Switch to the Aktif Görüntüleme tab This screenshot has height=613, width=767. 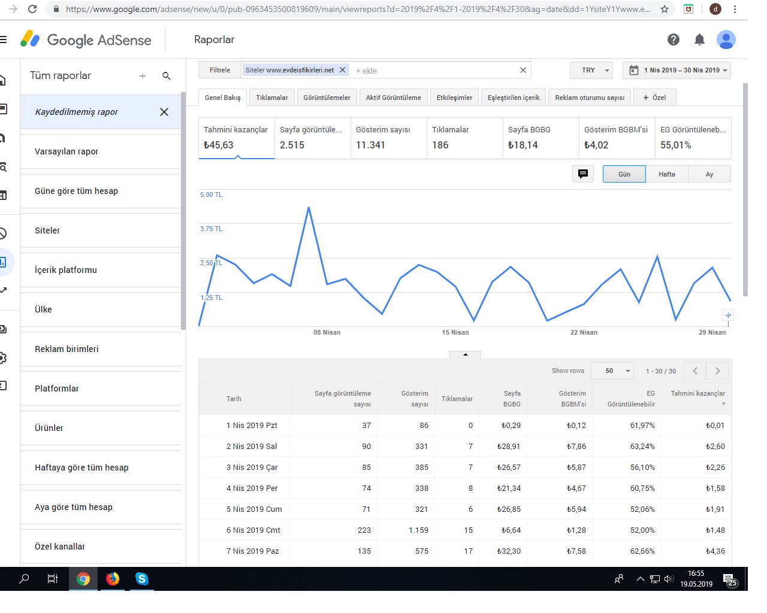pos(394,98)
